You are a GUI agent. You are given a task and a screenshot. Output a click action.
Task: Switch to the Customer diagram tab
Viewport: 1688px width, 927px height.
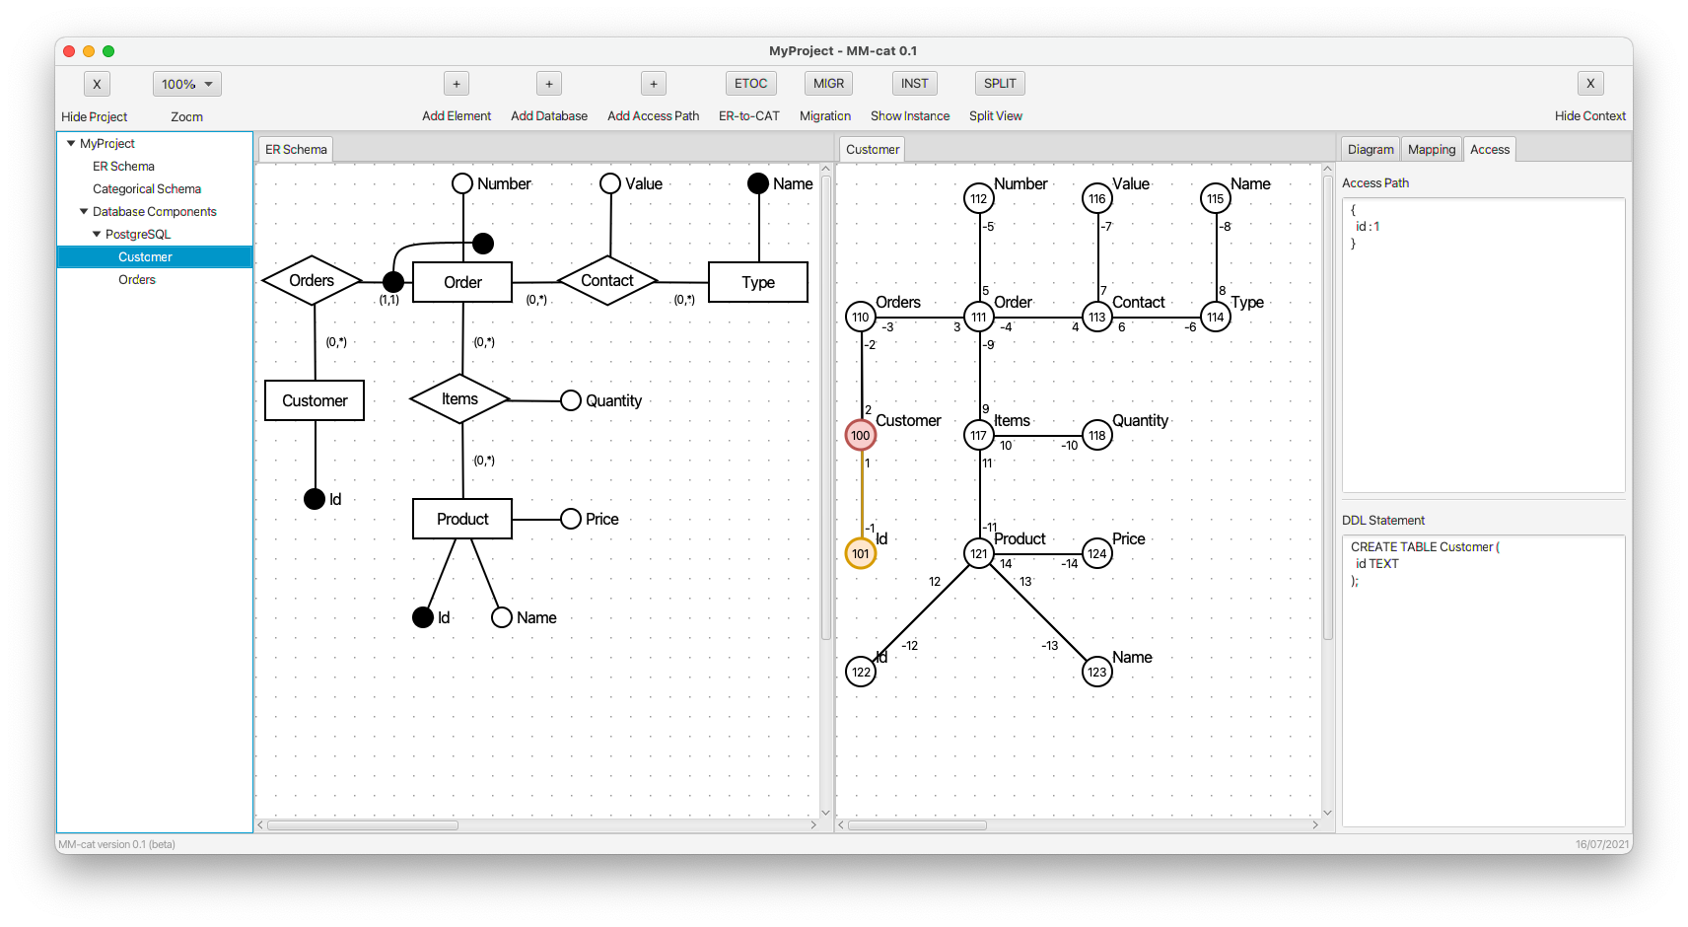[873, 150]
